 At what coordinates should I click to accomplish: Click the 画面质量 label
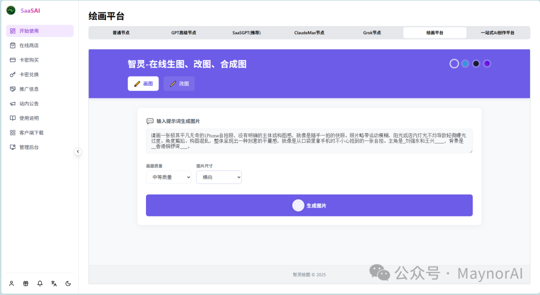(154, 166)
